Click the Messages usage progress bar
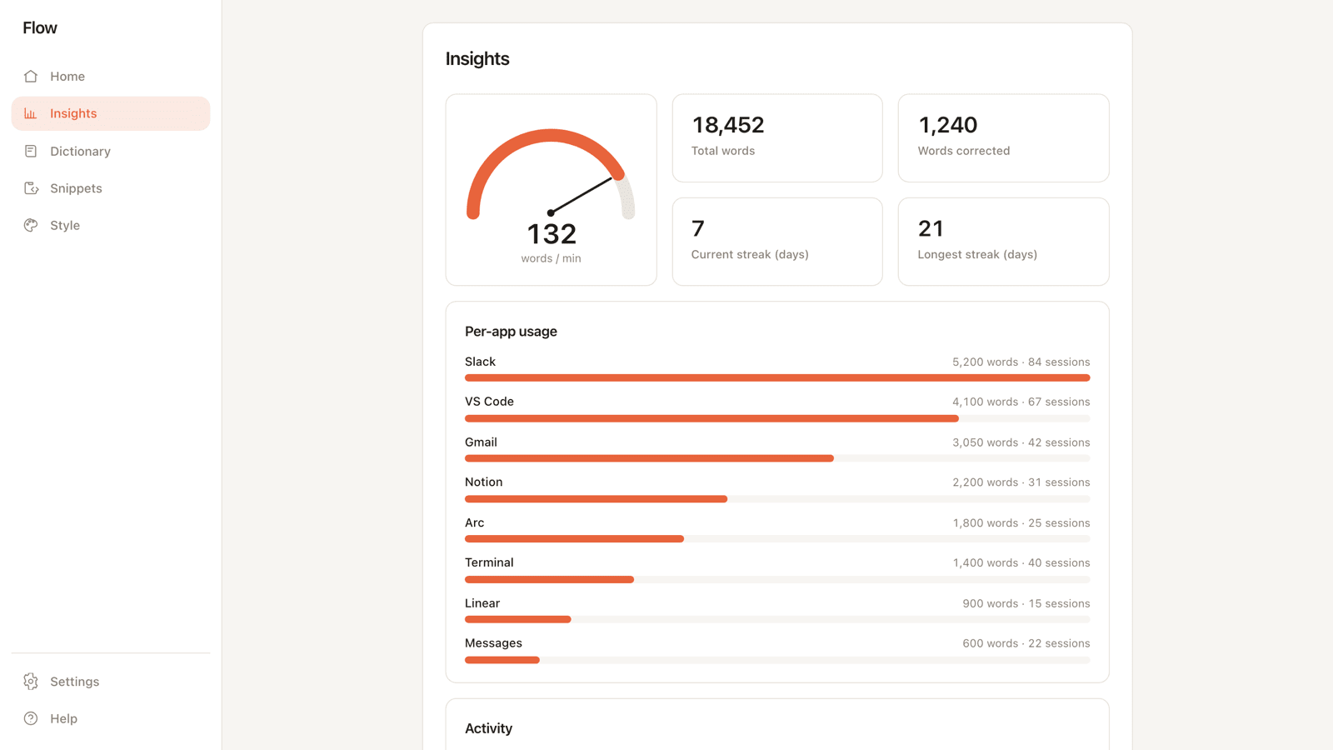Image resolution: width=1333 pixels, height=750 pixels. (777, 660)
